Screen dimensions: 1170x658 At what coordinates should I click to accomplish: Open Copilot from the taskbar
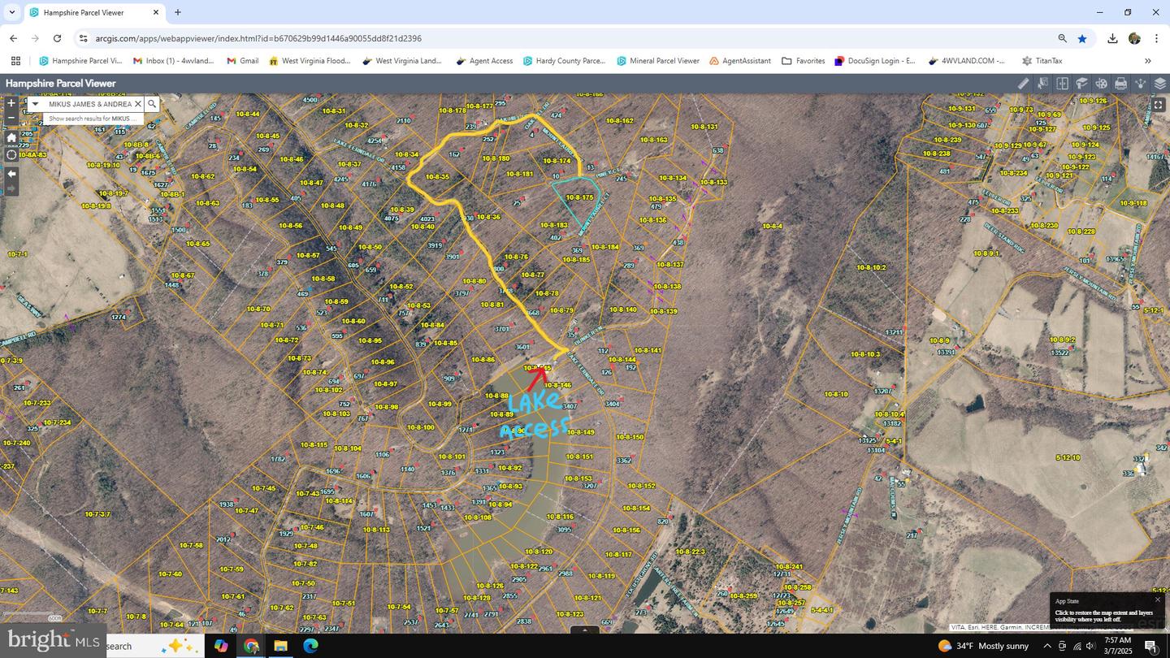[221, 646]
